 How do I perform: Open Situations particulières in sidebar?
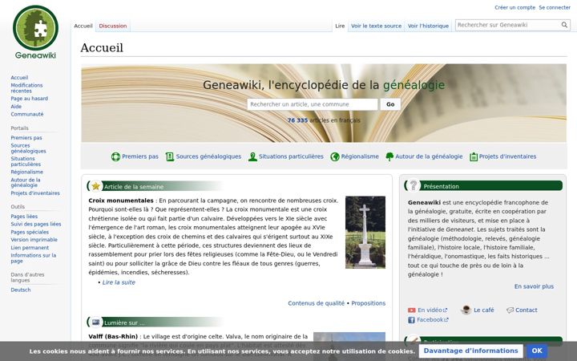point(26,161)
